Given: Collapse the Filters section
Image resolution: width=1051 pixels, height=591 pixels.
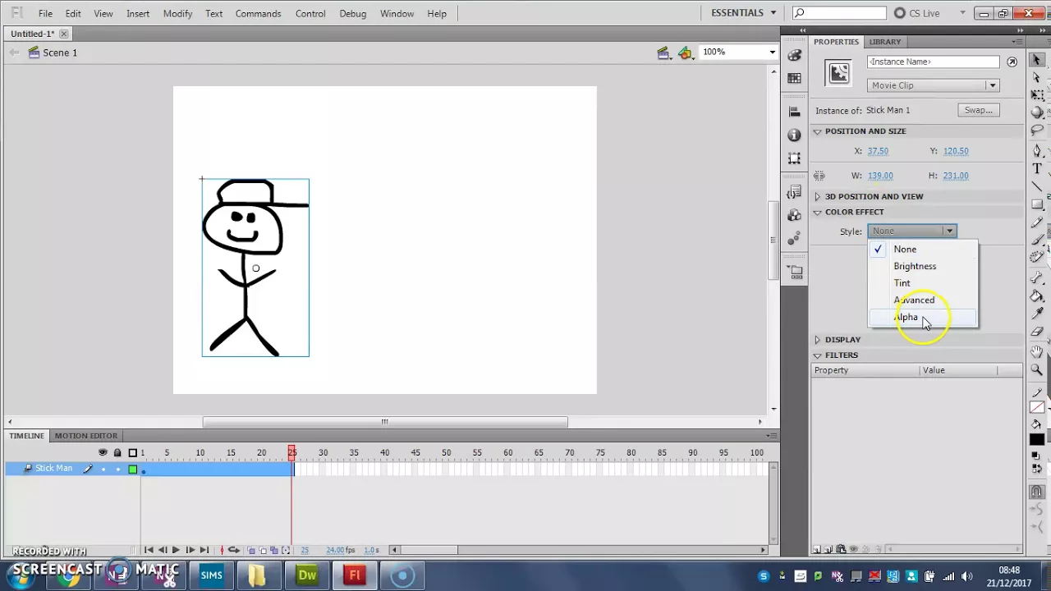Looking at the screenshot, I should coord(817,355).
